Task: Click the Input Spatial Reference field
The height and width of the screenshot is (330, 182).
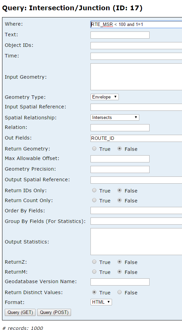Action: [136, 107]
